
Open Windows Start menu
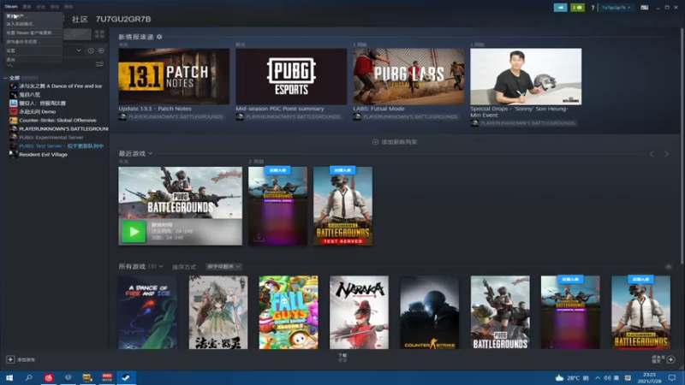9,377
